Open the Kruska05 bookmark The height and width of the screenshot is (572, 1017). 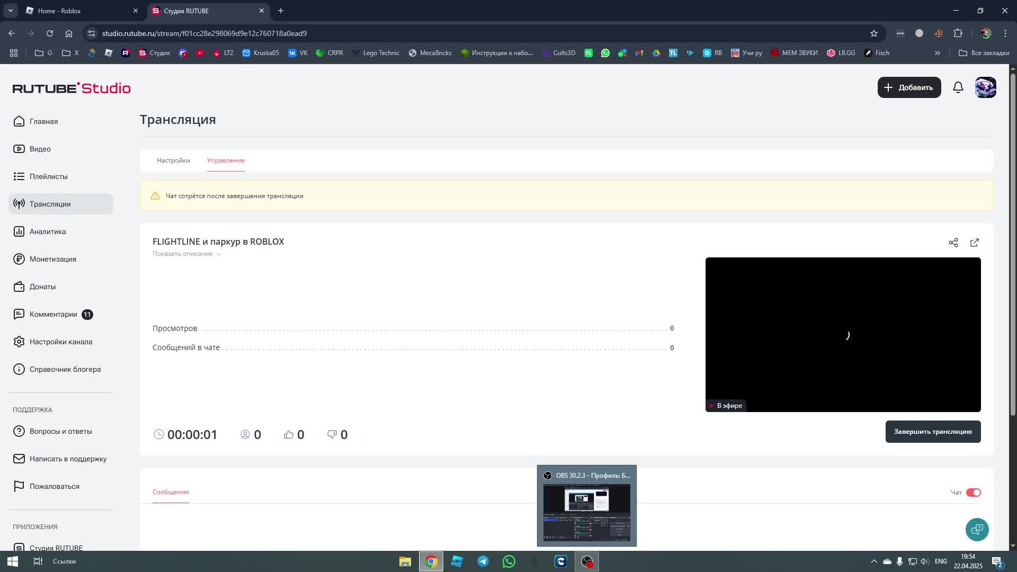(x=261, y=53)
